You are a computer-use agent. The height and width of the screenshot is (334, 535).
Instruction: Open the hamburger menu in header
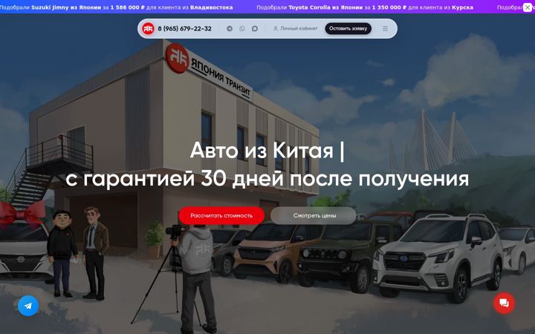[385, 29]
